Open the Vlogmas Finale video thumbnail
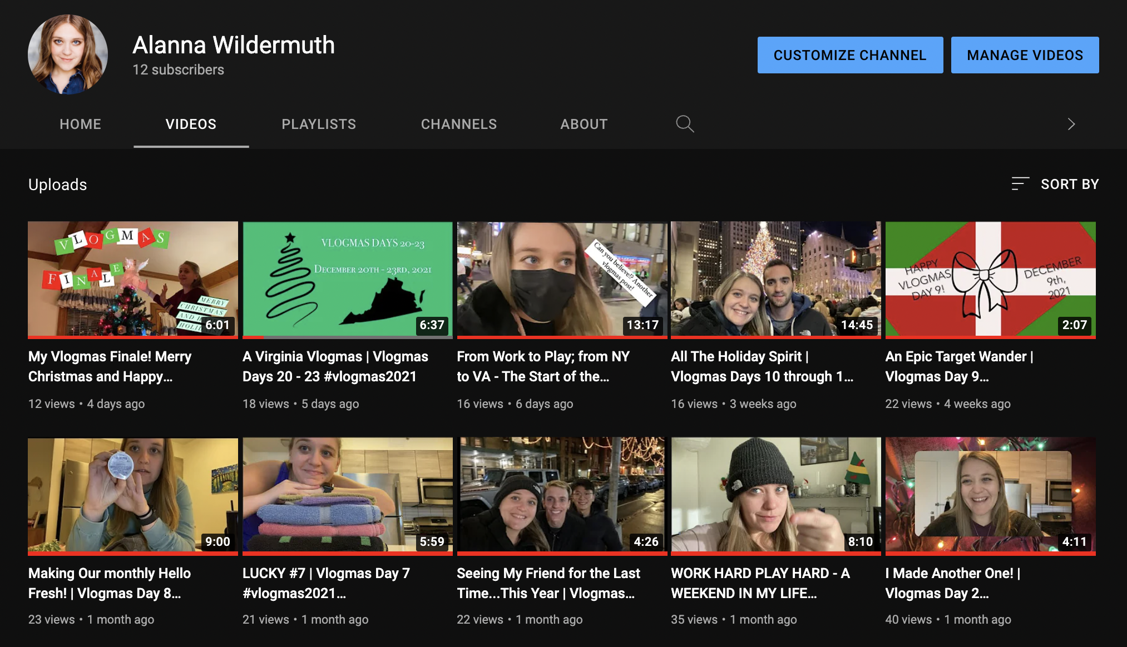 (133, 278)
